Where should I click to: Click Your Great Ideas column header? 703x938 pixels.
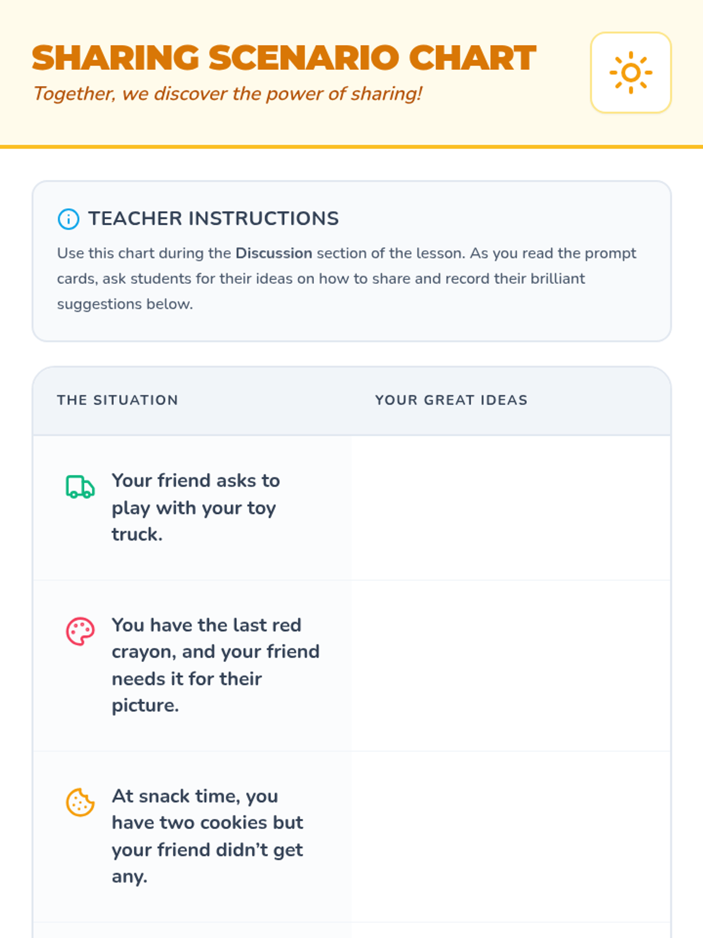click(451, 400)
